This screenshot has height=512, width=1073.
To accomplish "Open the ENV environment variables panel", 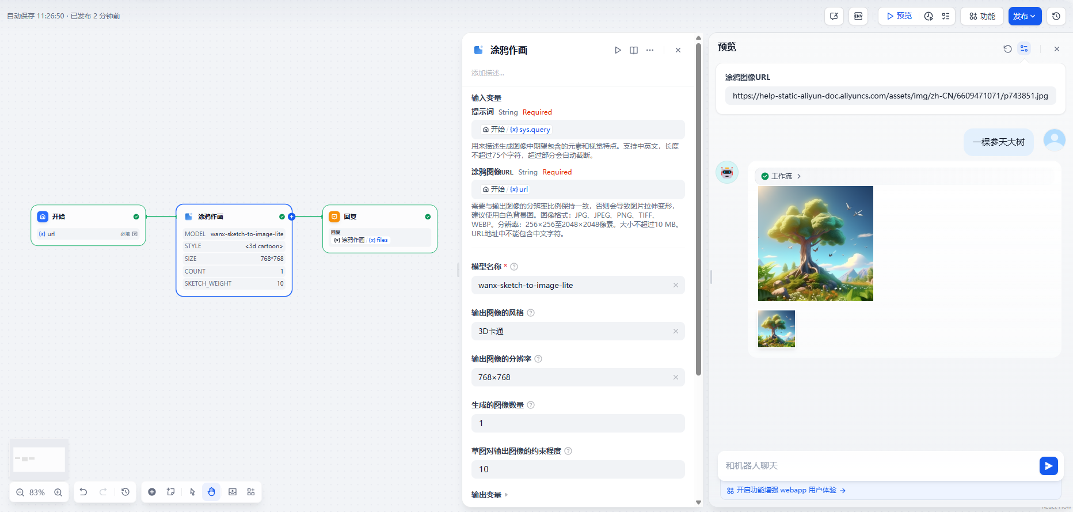I will pos(858,16).
